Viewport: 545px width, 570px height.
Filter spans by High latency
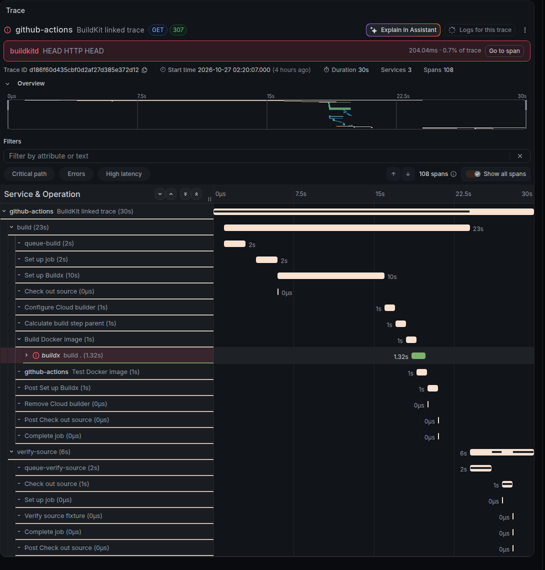(x=123, y=174)
